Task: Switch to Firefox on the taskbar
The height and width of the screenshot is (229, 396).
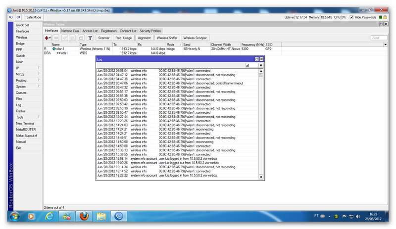Action: coord(84,216)
